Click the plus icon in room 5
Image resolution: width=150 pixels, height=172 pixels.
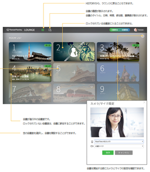pos(74,72)
